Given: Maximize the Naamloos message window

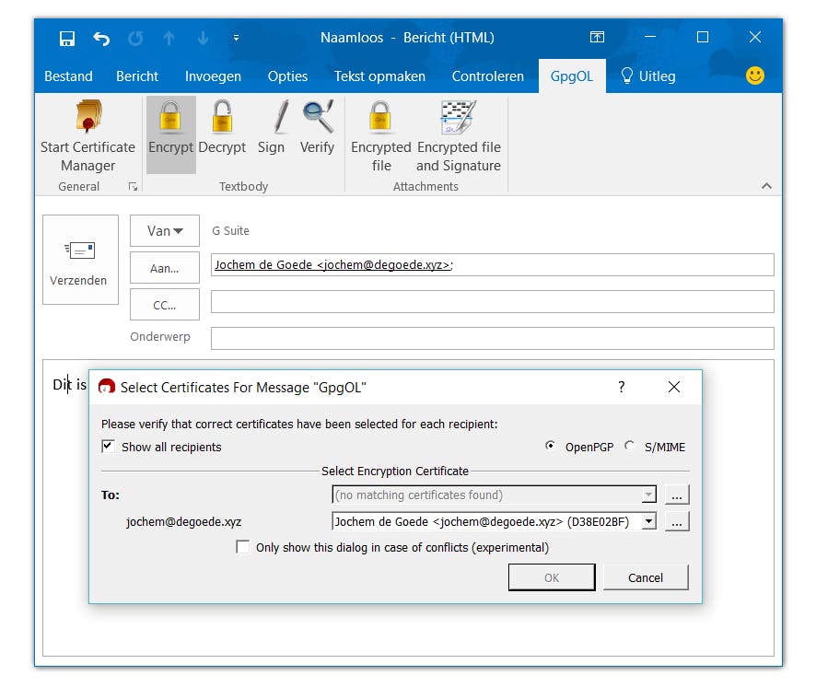Looking at the screenshot, I should [703, 37].
